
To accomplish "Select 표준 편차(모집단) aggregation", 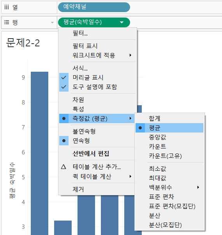I will pos(169,206).
